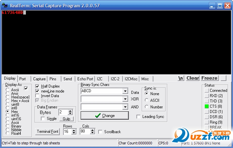Click into the Rows value field
Screen dimensions: 233x148
(x=68, y=131)
